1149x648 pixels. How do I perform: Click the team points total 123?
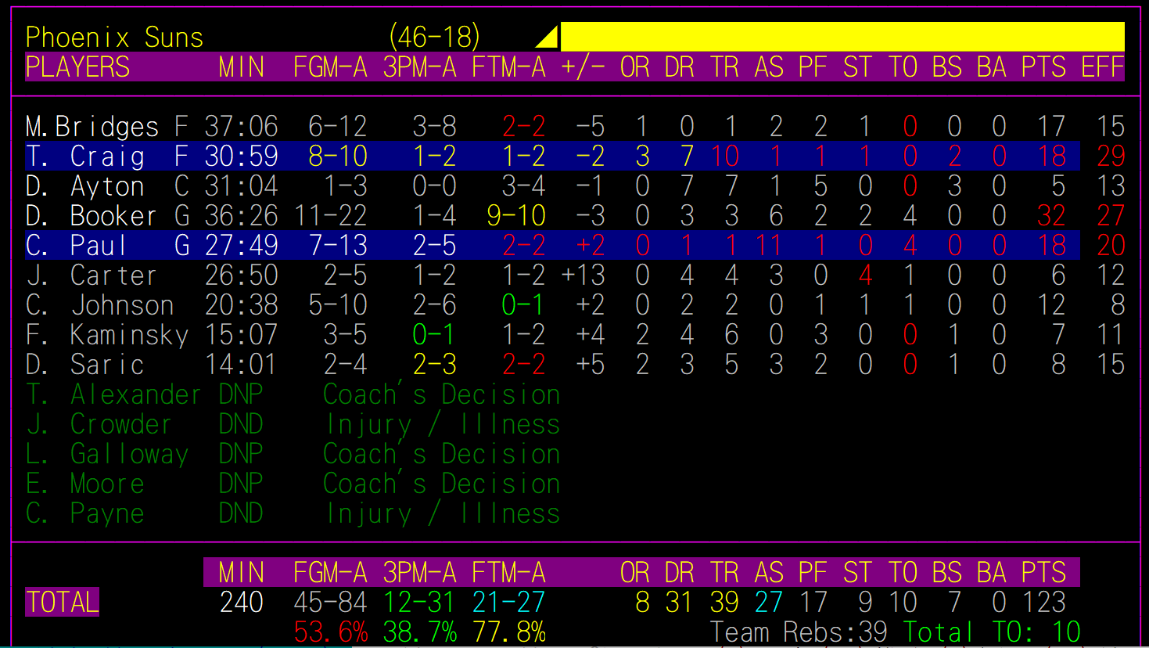1044,603
